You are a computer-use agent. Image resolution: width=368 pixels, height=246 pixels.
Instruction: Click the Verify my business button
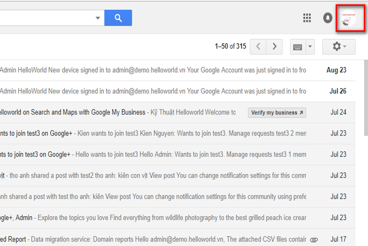click(277, 113)
